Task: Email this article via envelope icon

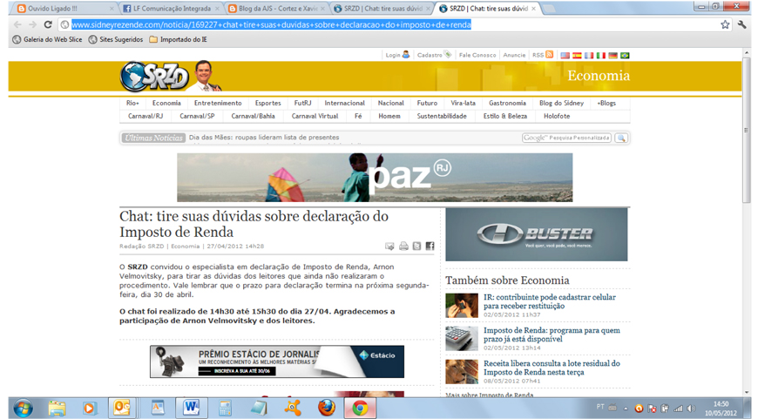Action: coord(389,247)
